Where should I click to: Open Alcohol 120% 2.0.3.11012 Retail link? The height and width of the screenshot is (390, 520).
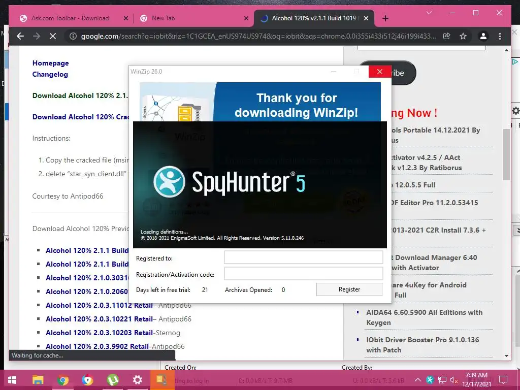99,305
